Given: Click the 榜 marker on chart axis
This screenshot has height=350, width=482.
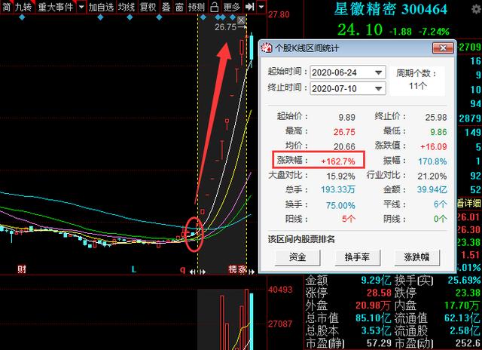Looking at the screenshot, I should [233, 269].
